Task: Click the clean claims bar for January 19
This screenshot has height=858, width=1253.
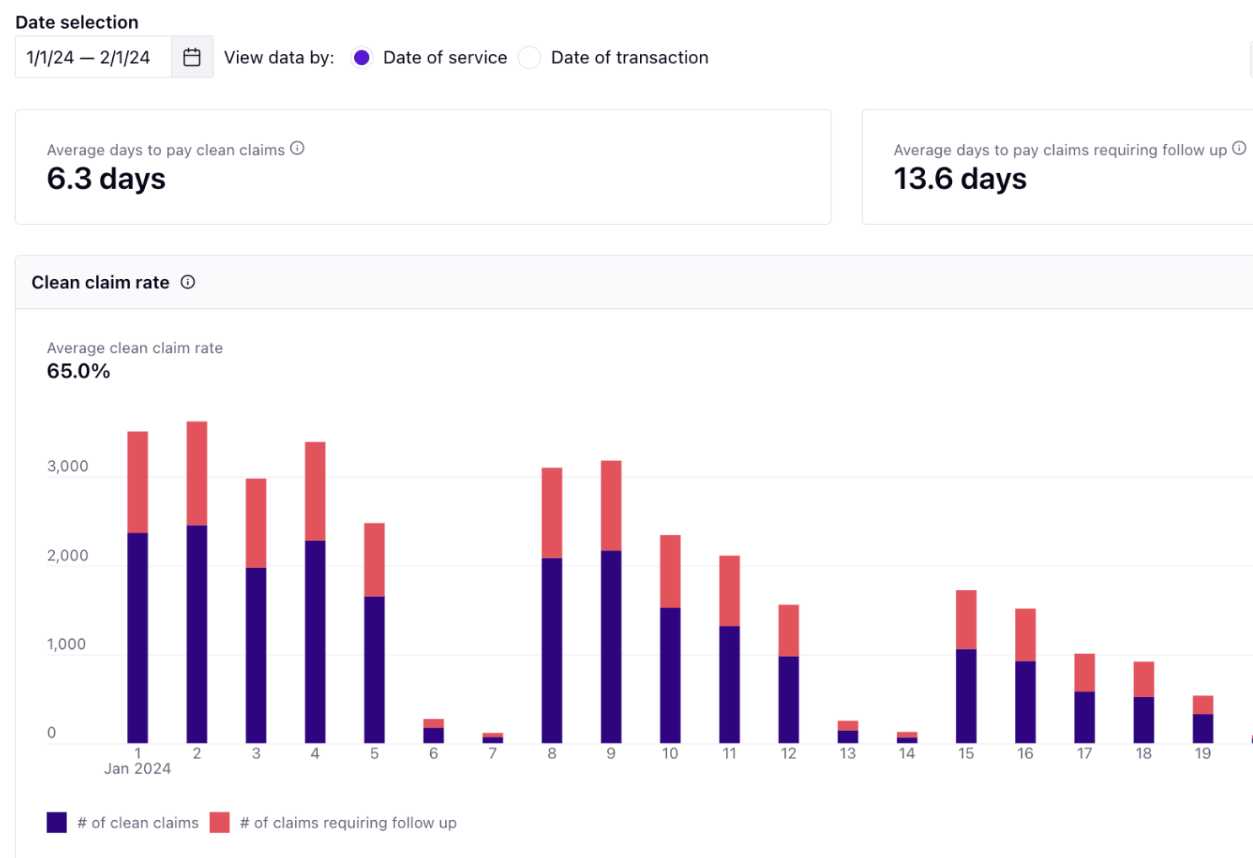Action: coord(1203,729)
